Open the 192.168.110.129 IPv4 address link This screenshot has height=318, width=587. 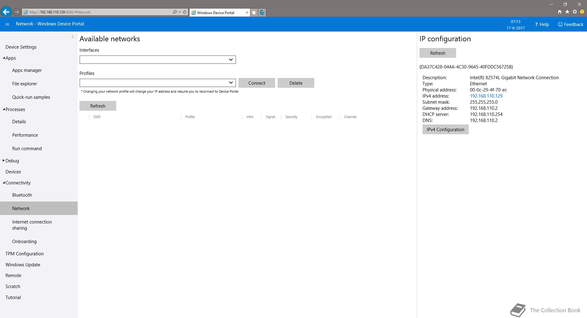486,96
